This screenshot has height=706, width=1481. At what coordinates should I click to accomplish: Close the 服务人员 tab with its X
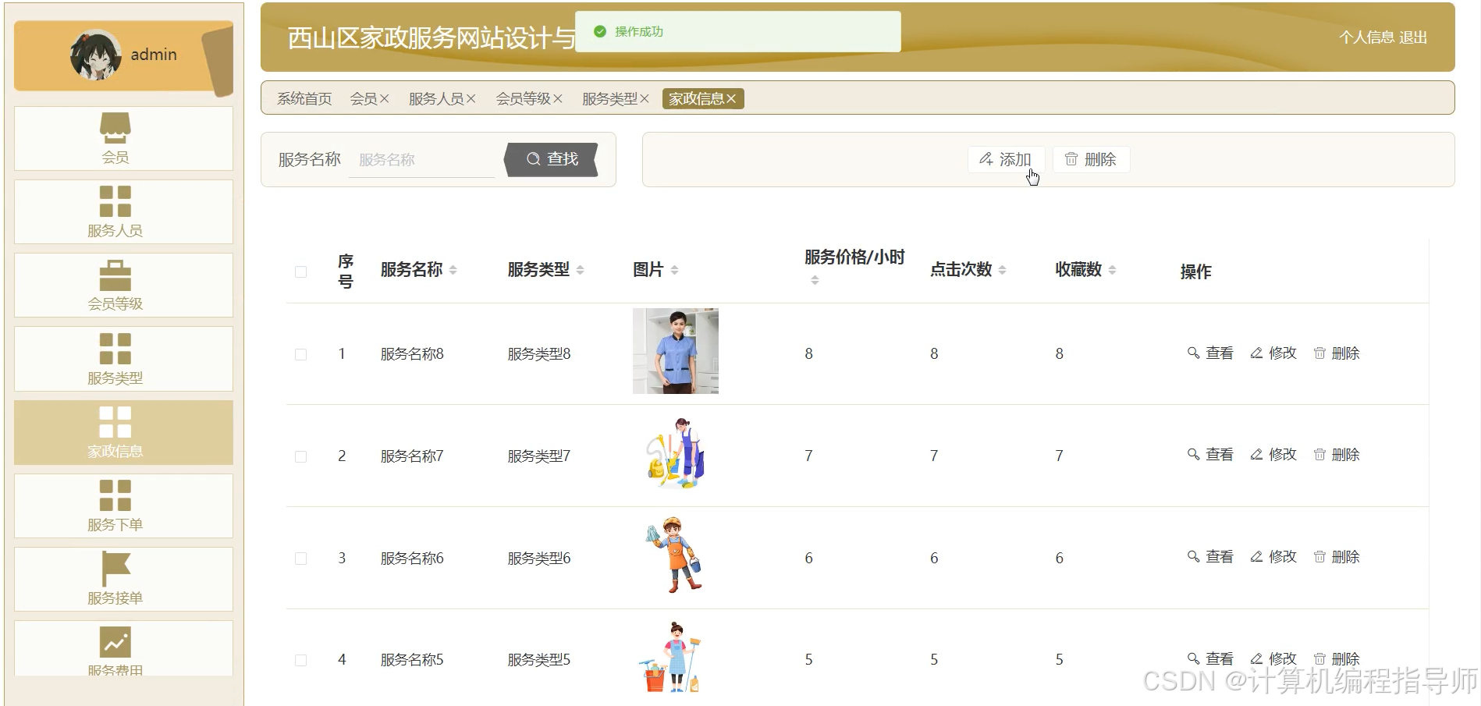click(x=471, y=99)
